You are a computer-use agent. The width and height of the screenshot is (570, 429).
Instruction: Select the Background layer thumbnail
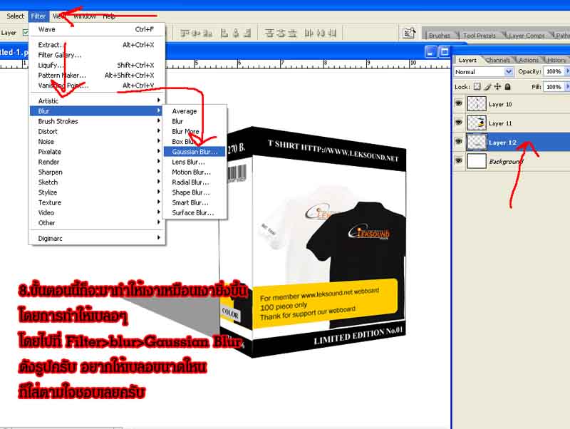[476, 161]
